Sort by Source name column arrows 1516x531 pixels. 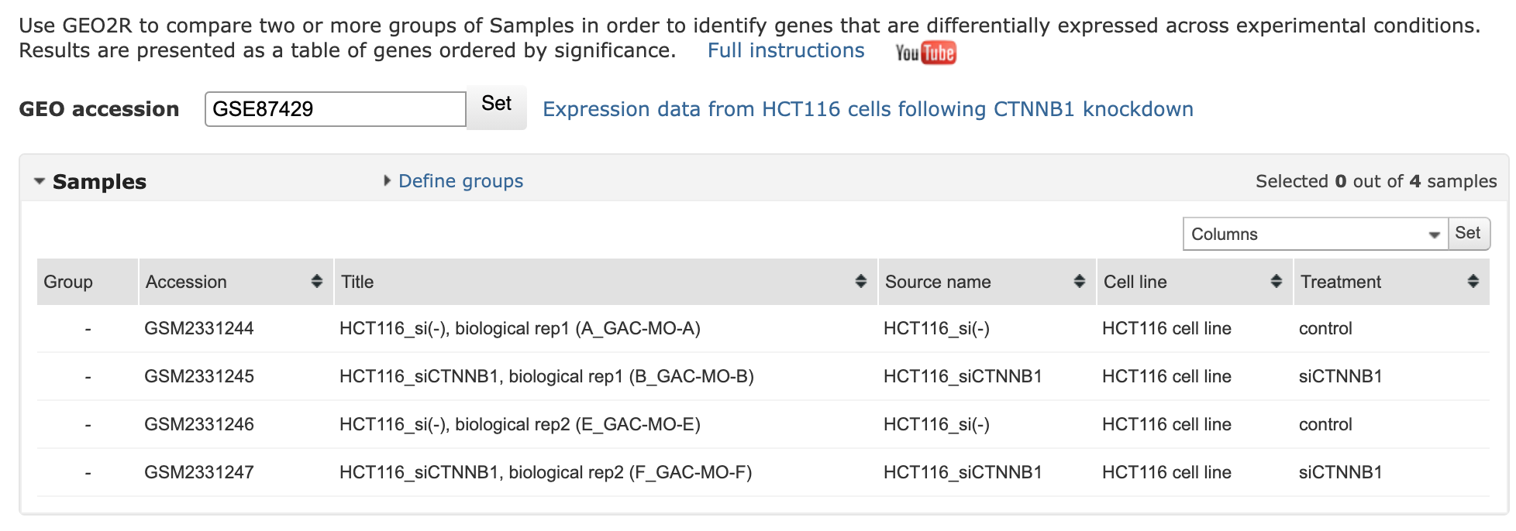pos(1079,282)
